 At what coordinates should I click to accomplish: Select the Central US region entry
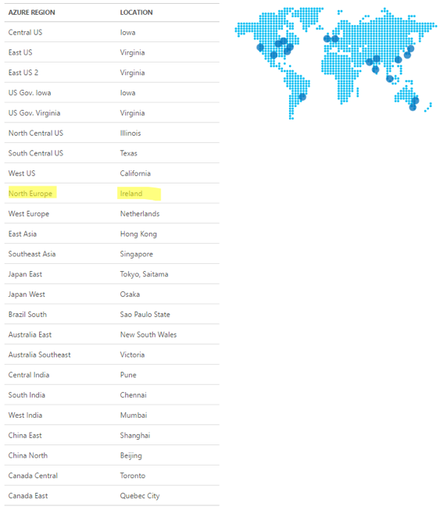click(25, 33)
